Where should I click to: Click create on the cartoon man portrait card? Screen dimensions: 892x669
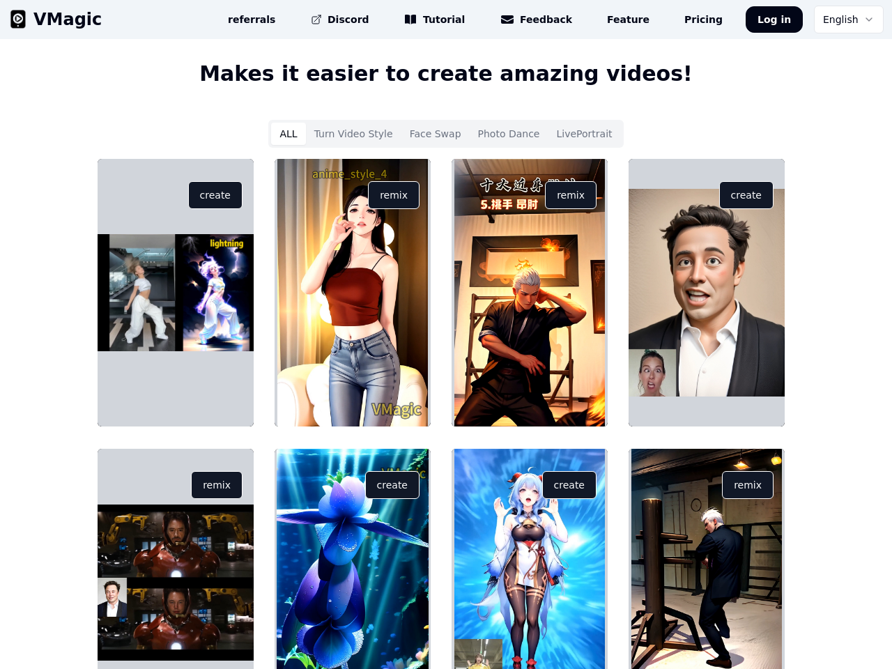click(746, 195)
